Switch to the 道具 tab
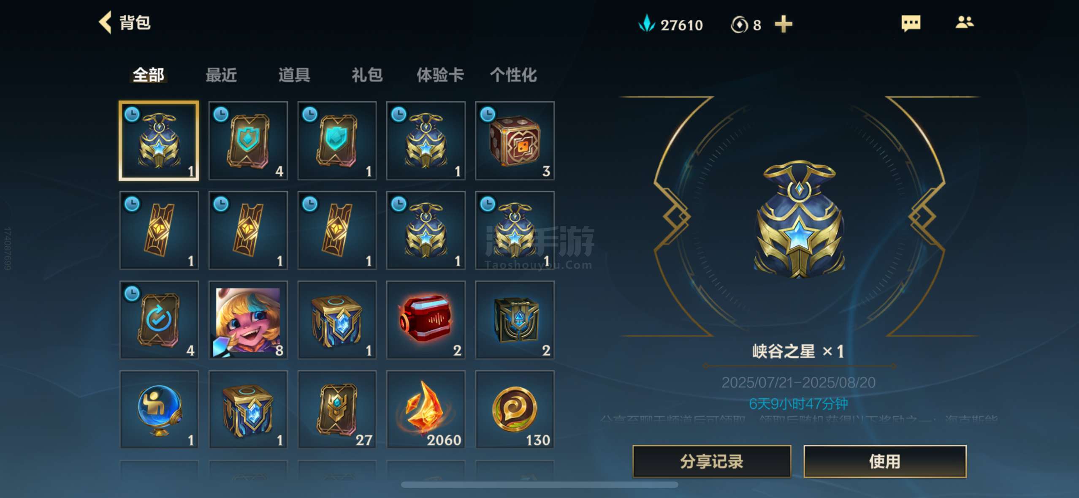 (x=294, y=75)
